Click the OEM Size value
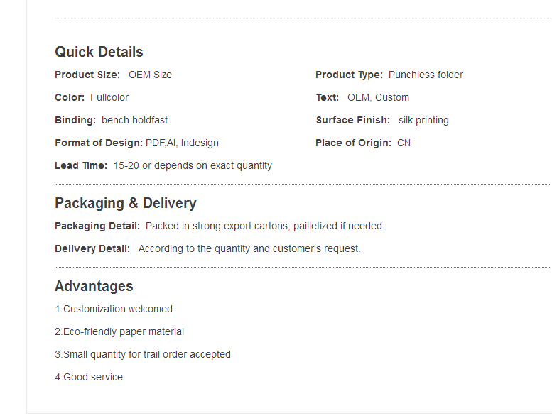Viewport: 552px width, 418px height. (x=151, y=75)
